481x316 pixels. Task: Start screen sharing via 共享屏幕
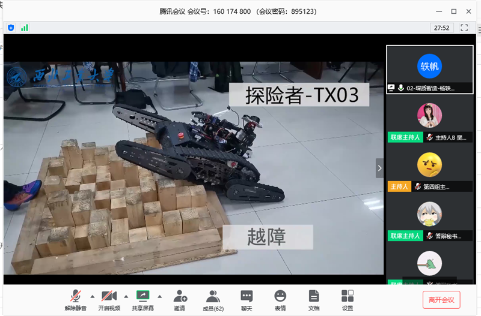coord(142,300)
